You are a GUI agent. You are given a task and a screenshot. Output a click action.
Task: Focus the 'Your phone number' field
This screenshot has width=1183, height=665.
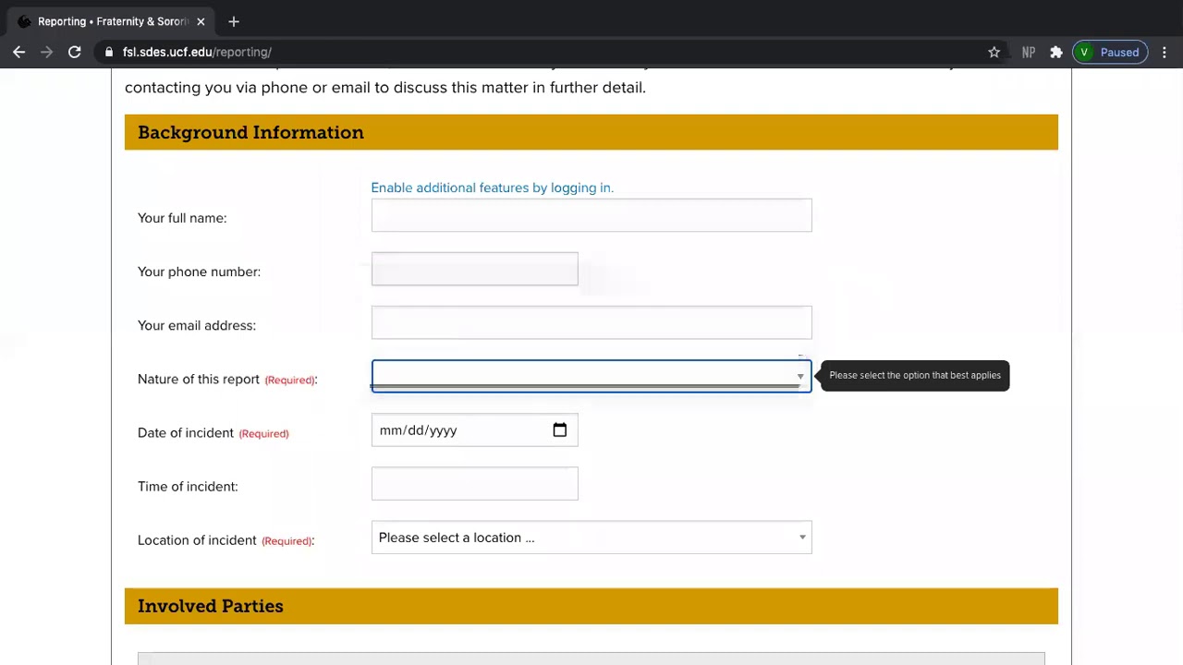coord(475,269)
